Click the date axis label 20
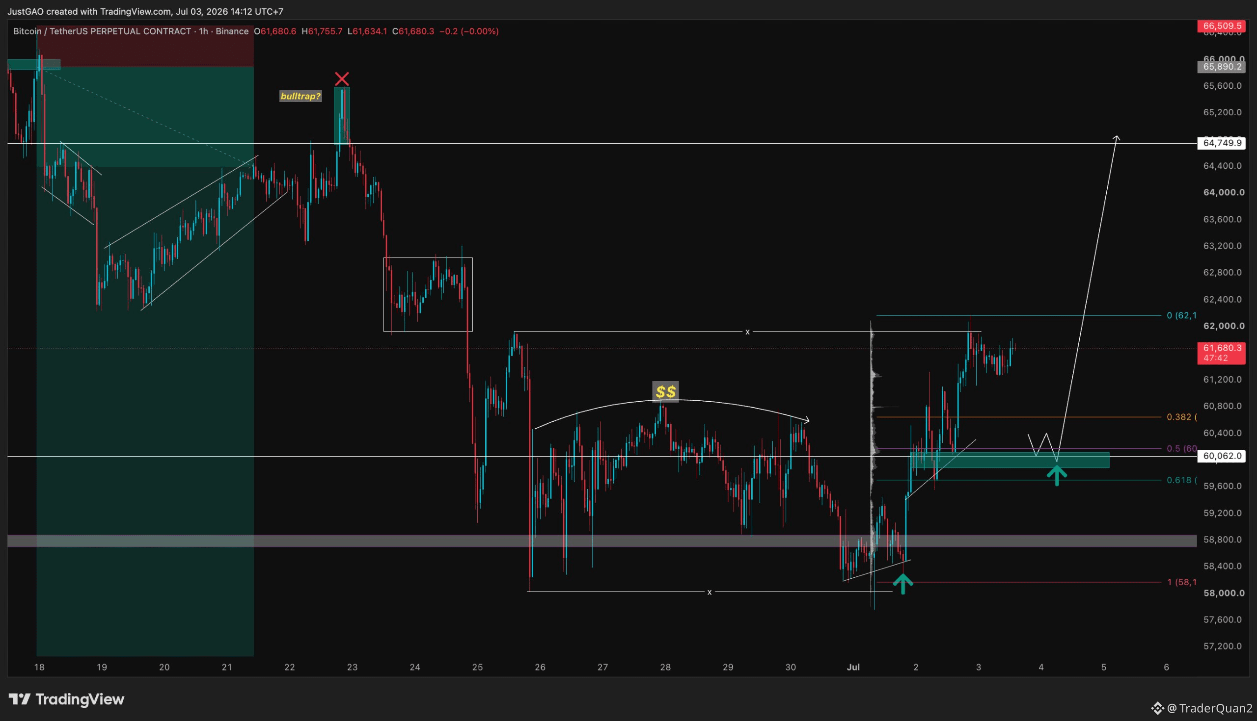The image size is (1257, 721). point(164,668)
